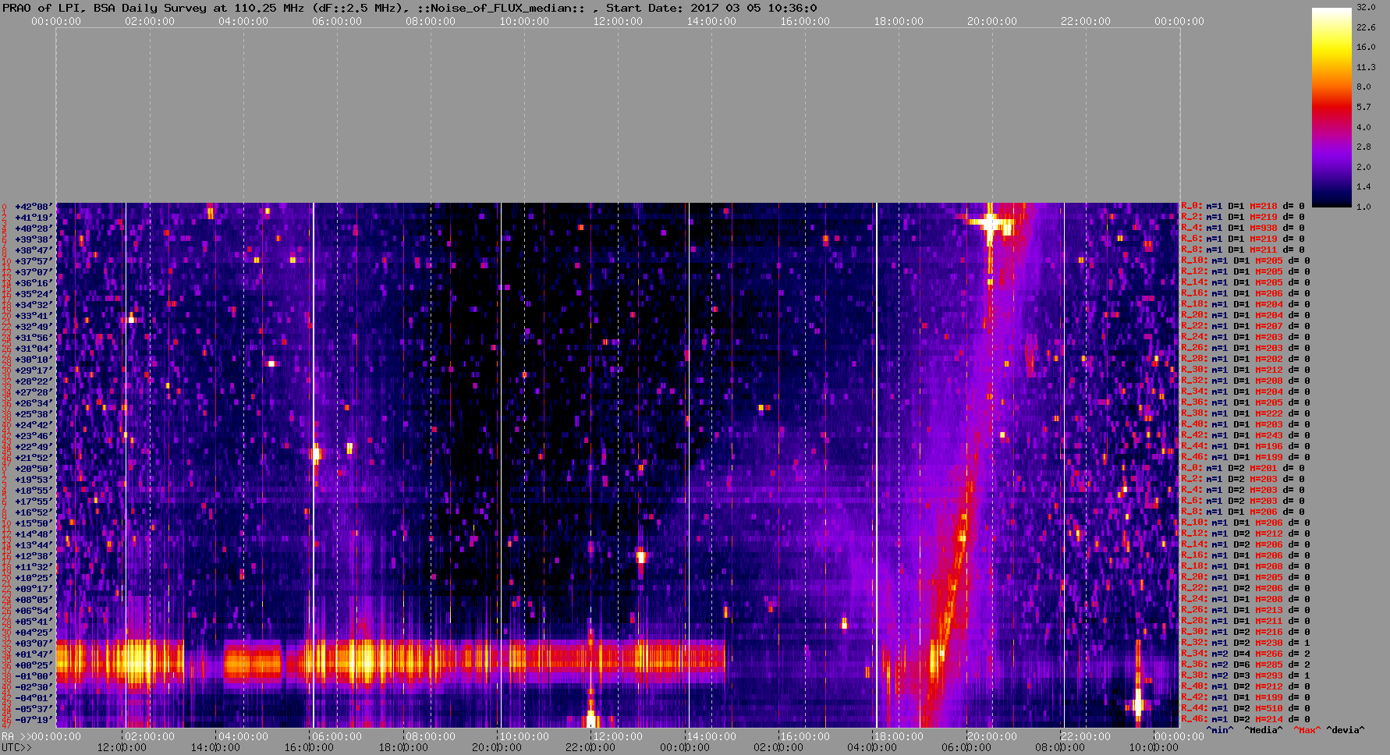The height and width of the screenshot is (755, 1390).
Task: Click 06:00:00 in the UTC row
Action: pyautogui.click(x=967, y=747)
